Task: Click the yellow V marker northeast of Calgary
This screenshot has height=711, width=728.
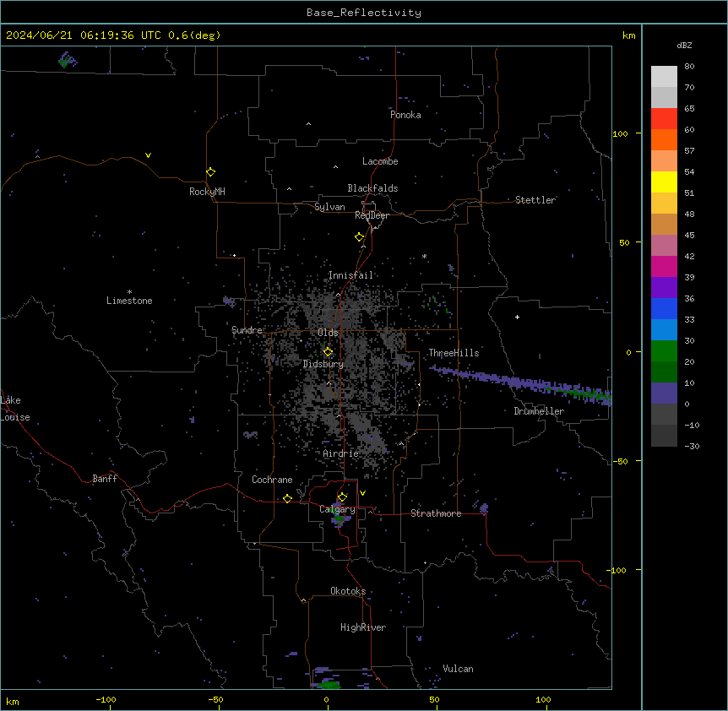Action: [x=362, y=493]
